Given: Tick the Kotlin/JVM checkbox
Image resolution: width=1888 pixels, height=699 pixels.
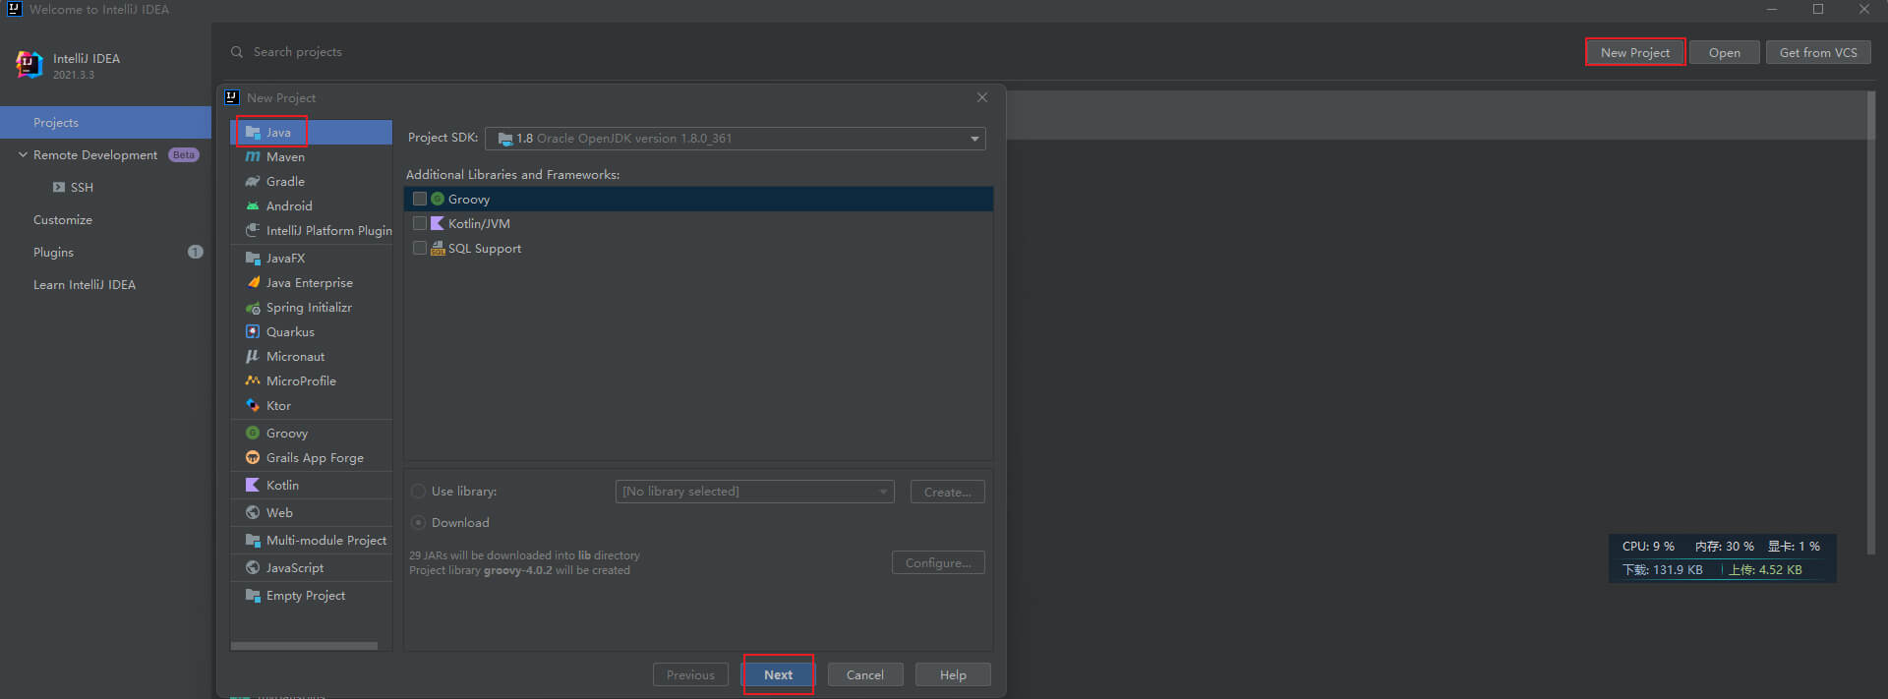Looking at the screenshot, I should (420, 224).
